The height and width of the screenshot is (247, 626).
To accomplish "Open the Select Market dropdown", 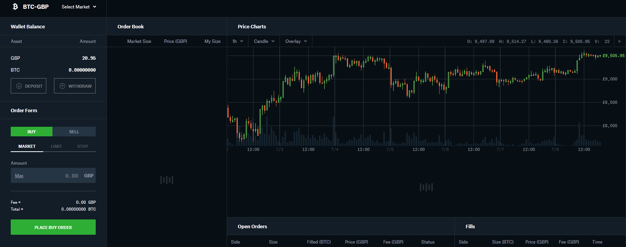I will 79,7.
